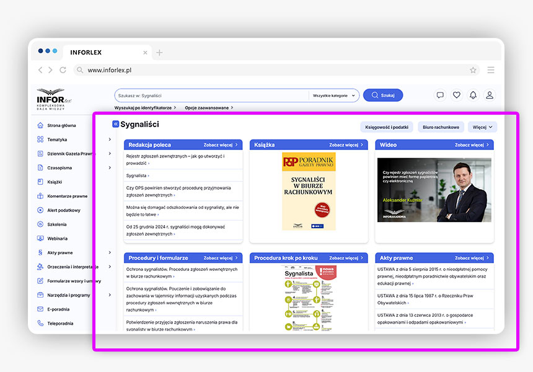The image size is (533, 372).
Task: Click the Szukaj w: Sygnaliści search field
Action: pos(211,95)
